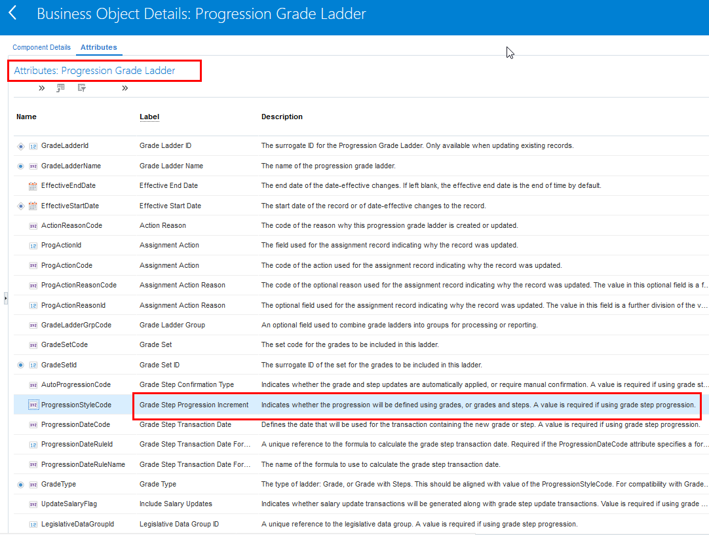Click the 'Legislative Data Group ID' label cell
This screenshot has width=709, height=535.
pyautogui.click(x=179, y=524)
